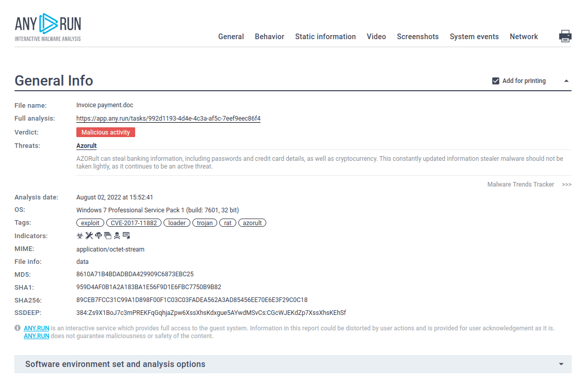This screenshot has height=384, width=585.
Task: Toggle the Malicious activity verdict badge
Action: tap(106, 132)
